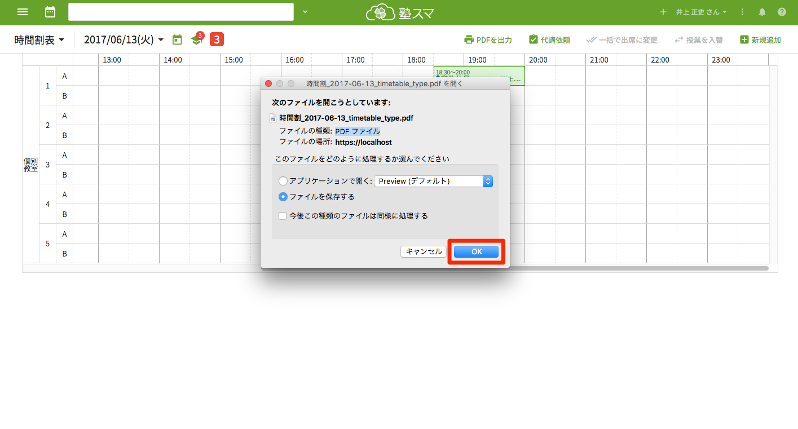
Task: Expand the Preview (デフォルト) application dropdown
Action: (x=433, y=181)
